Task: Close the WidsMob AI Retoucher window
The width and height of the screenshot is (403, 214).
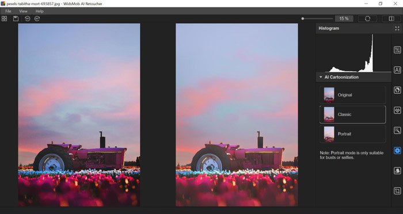Action: pyautogui.click(x=396, y=3)
